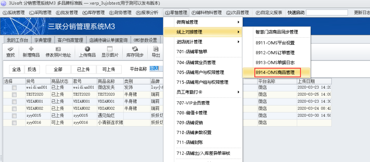Tick the checkbox for weidian001 row

(x=14, y=88)
